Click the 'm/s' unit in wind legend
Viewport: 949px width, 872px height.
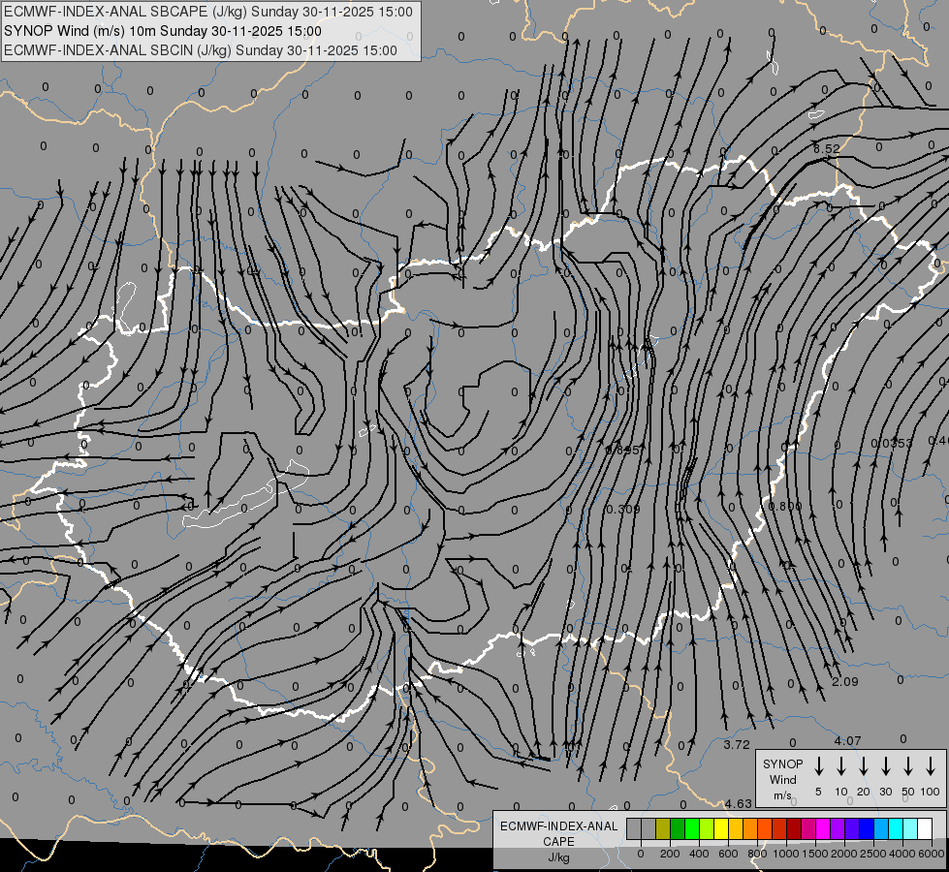pyautogui.click(x=782, y=795)
